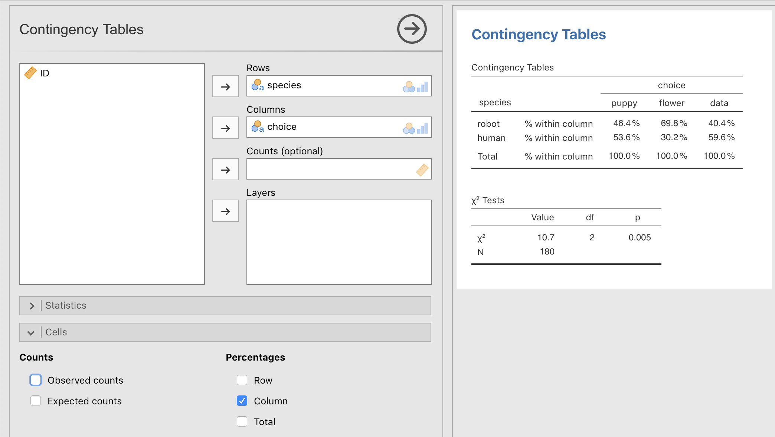Click the χ² value 10.7
Screen dimensions: 775x437
(546, 237)
